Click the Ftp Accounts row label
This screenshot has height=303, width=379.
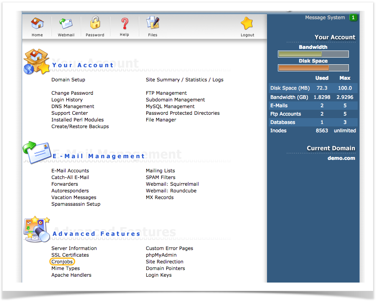(x=285, y=114)
